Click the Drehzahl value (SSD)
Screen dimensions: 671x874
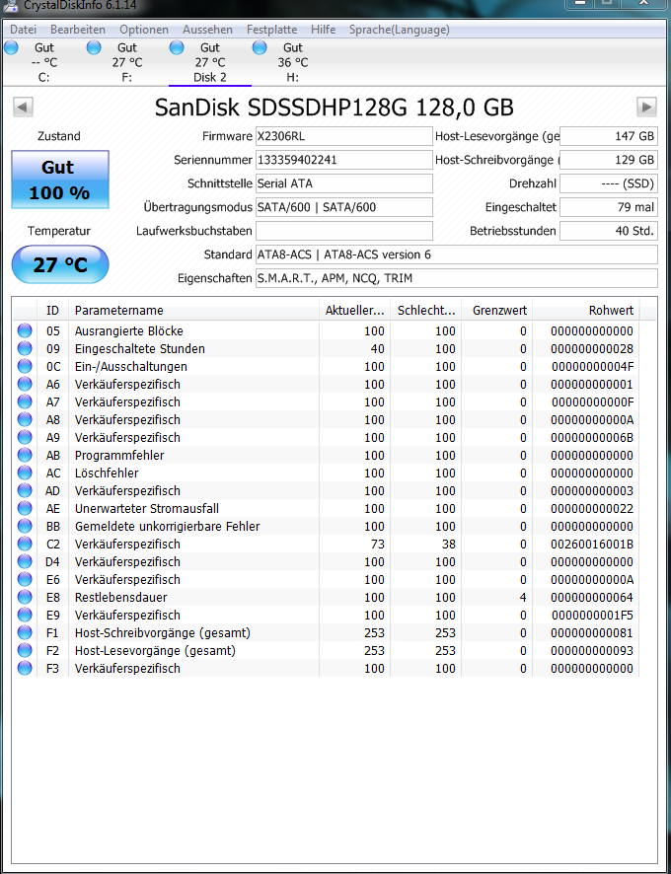tap(609, 183)
